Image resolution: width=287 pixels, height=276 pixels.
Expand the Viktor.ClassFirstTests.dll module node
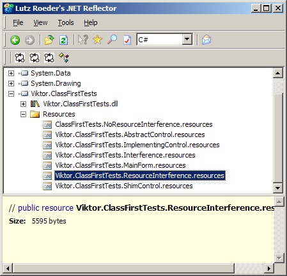click(x=23, y=104)
